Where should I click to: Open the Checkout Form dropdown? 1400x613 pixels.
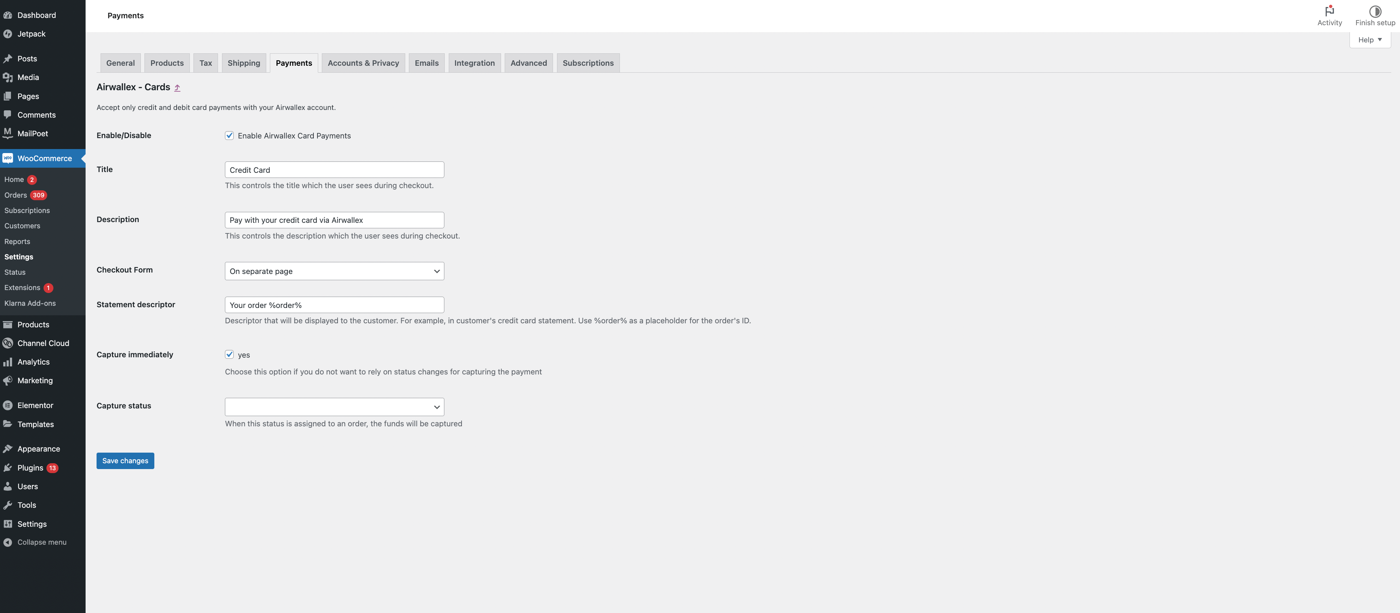(x=334, y=271)
